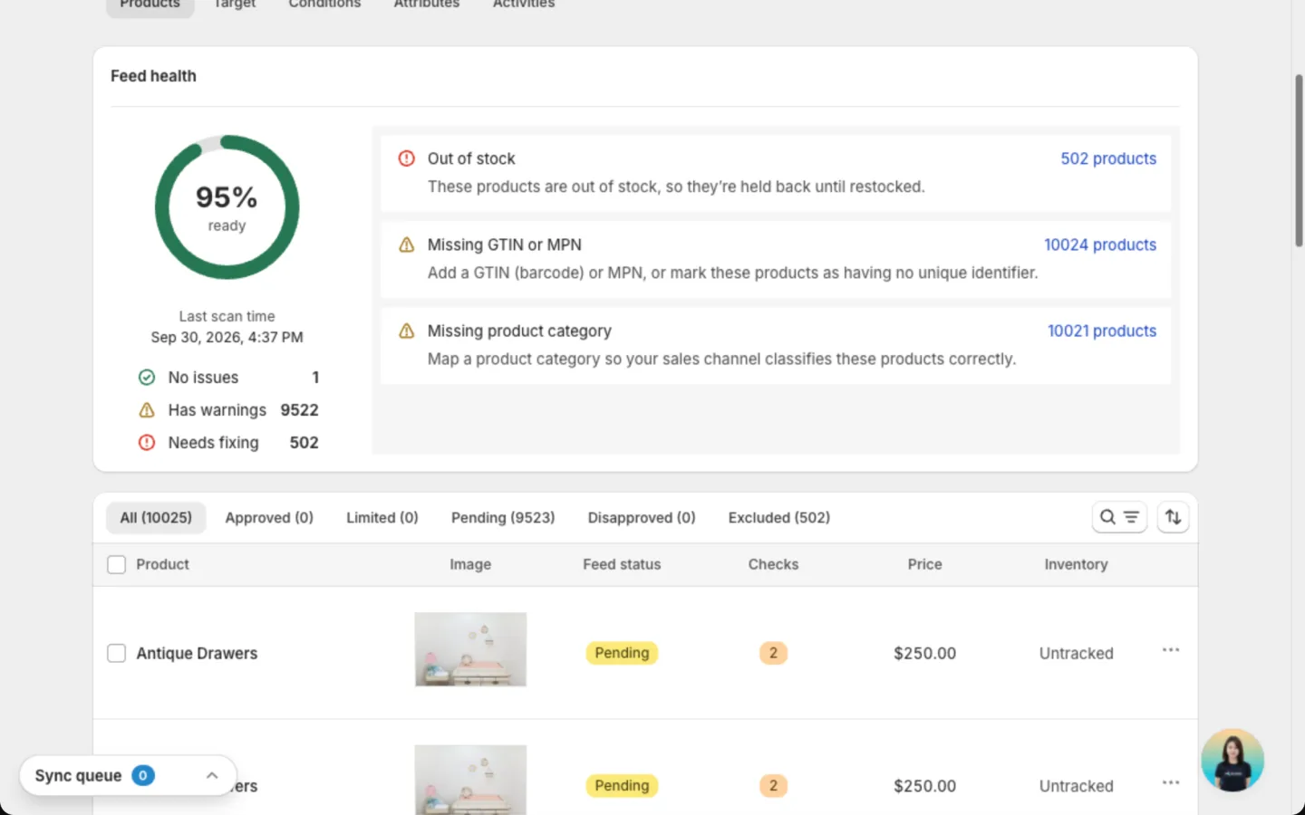Click the Pending status badge on first row
1305x815 pixels.
622,653
